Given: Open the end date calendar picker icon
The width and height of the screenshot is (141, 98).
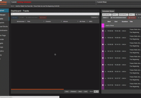Looking at the screenshot, I should point(127,15).
